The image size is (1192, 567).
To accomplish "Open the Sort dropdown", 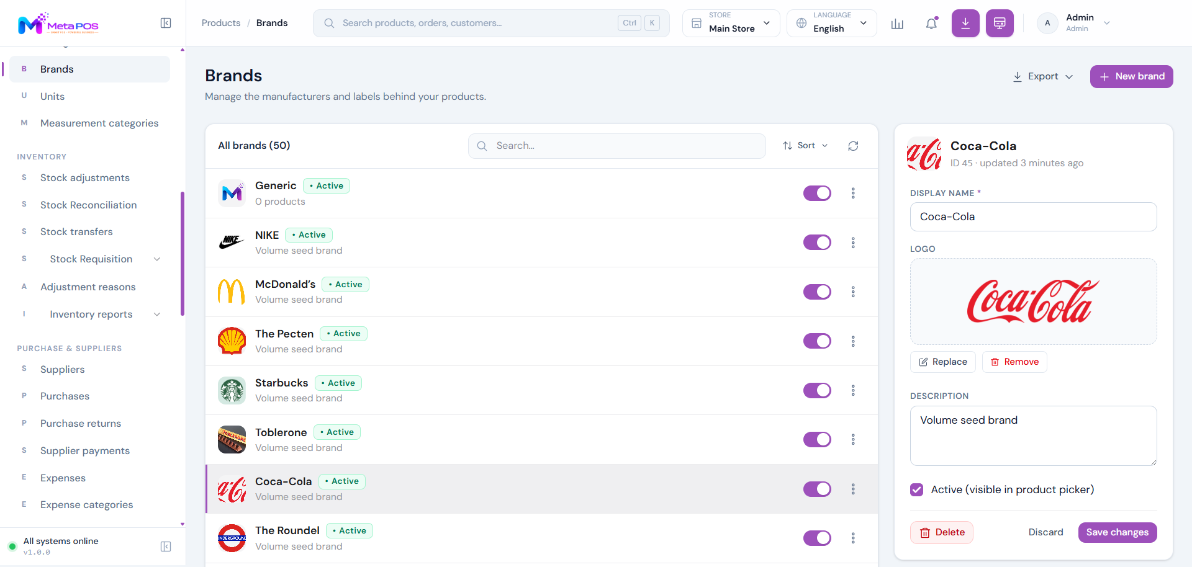I will (x=805, y=146).
